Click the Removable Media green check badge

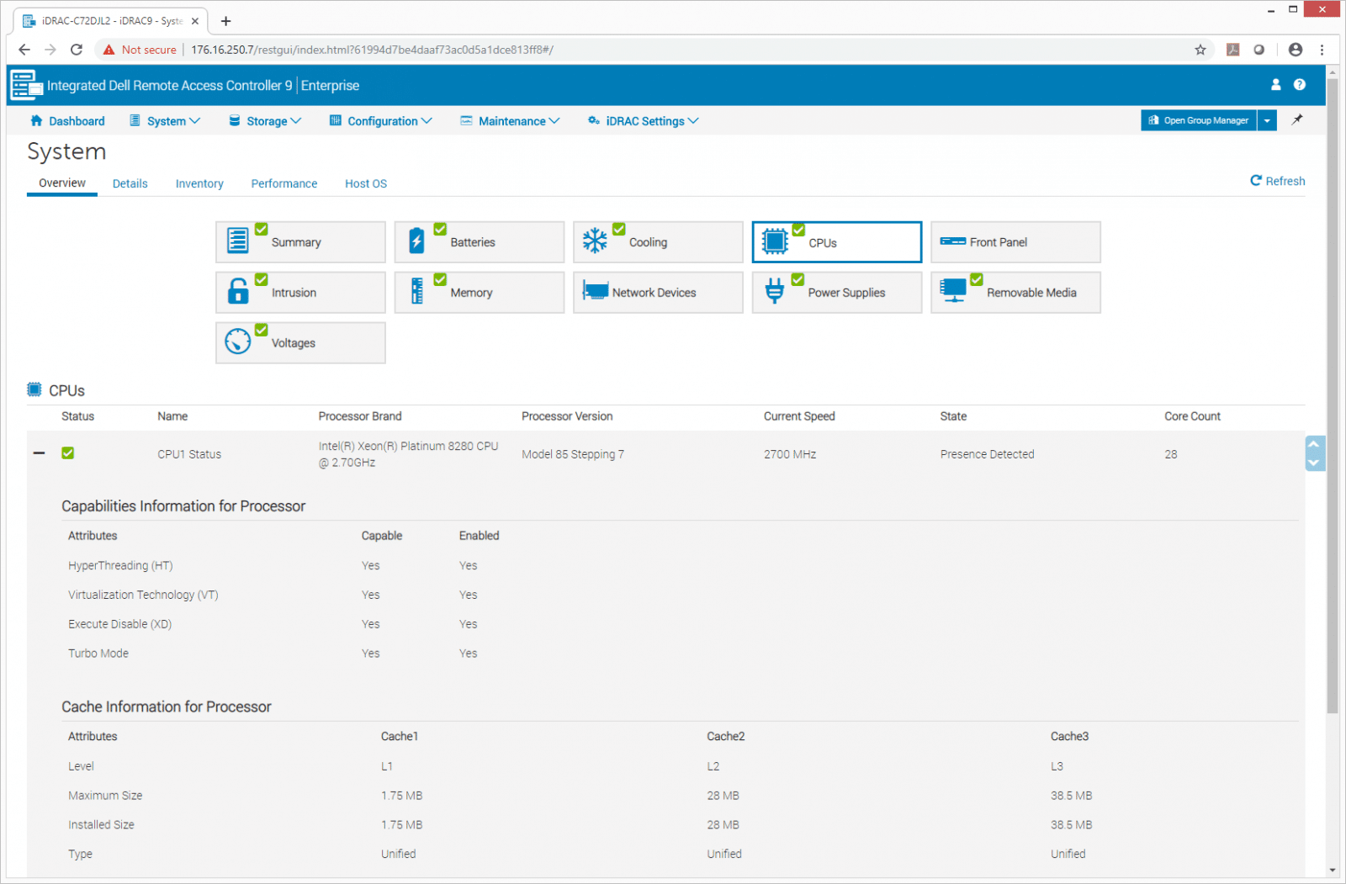coord(977,279)
